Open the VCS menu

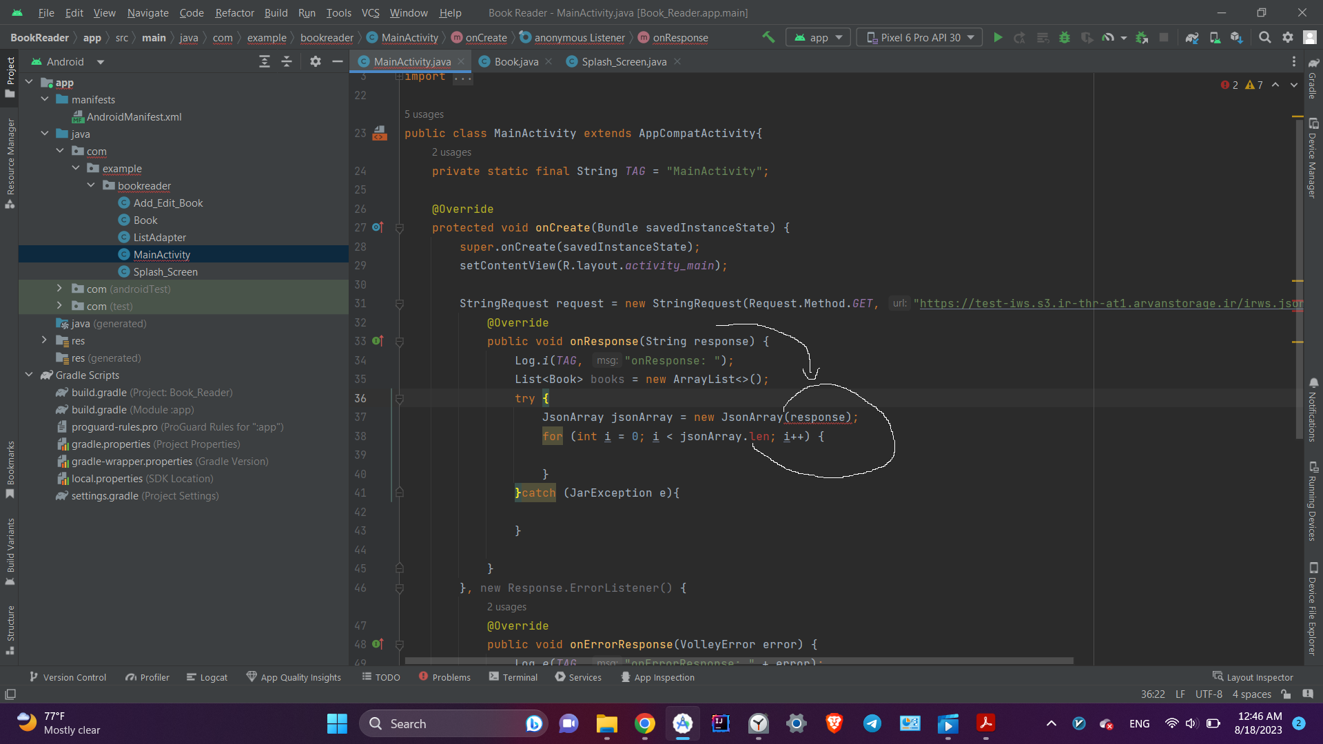point(370,12)
